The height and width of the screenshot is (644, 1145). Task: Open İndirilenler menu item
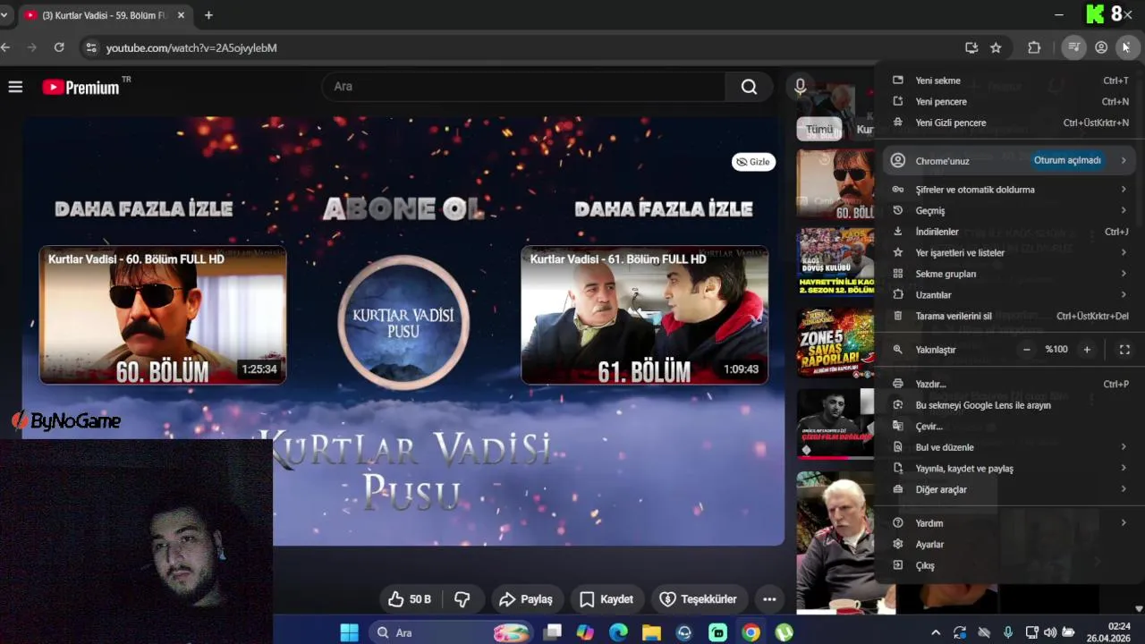1009,232
